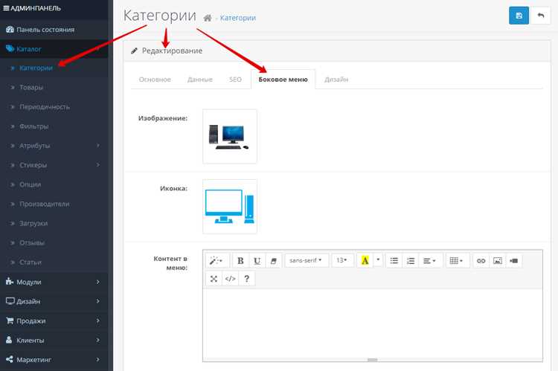Apply the yellow highlight color button
Image resolution: width=558 pixels, height=371 pixels.
[365, 261]
